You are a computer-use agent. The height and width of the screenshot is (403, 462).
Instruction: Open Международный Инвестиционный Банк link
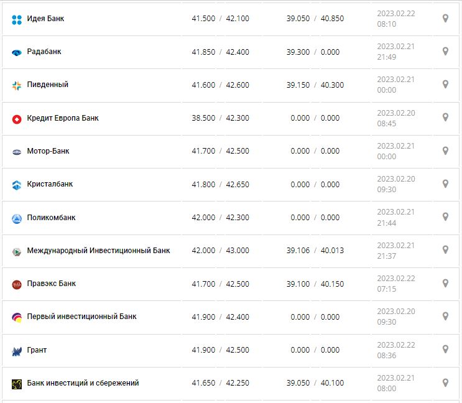pyautogui.click(x=98, y=251)
